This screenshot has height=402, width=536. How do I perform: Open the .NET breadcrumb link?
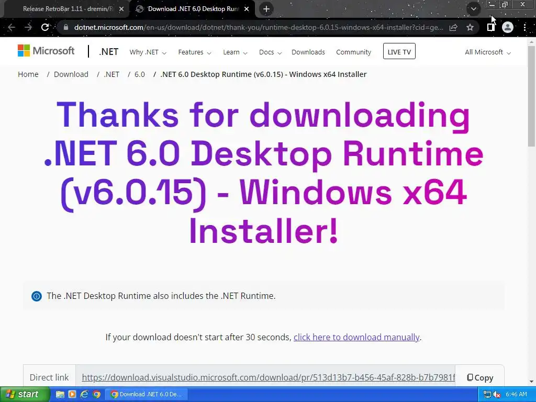111,74
